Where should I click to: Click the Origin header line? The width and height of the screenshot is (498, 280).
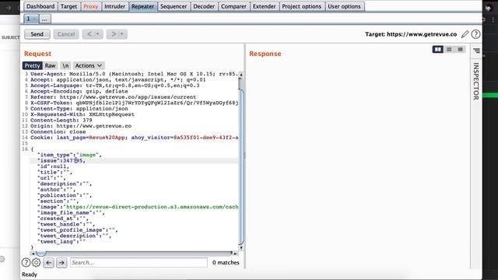[x=81, y=126]
